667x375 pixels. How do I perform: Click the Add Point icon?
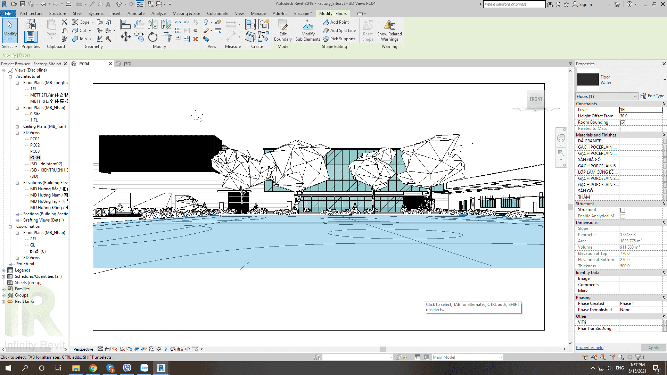326,22
